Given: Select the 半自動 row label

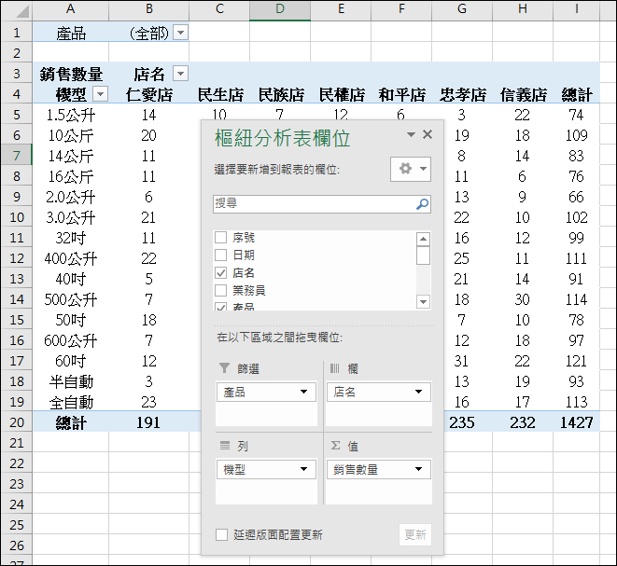Looking at the screenshot, I should (70, 381).
